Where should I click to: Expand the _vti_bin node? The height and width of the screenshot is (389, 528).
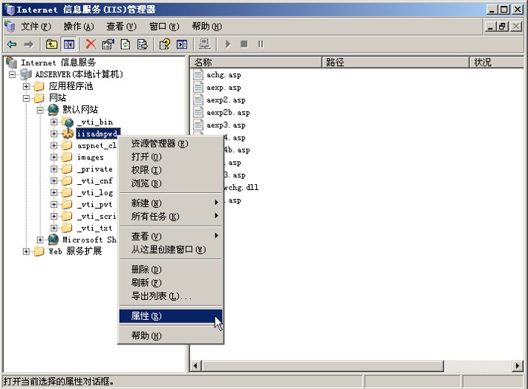54,122
